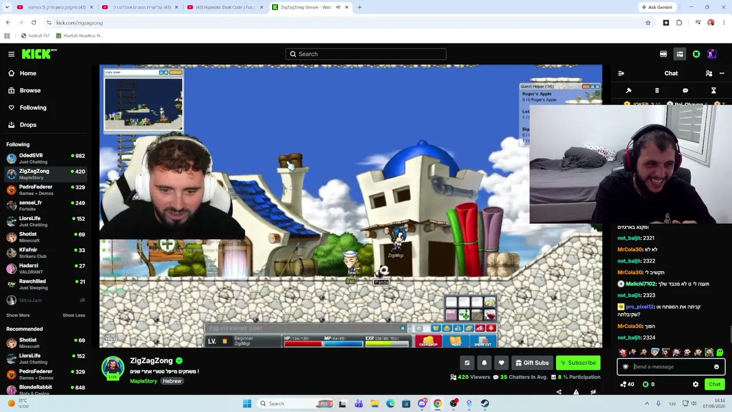Click the Subscribe button
The image size is (732, 412).
pyautogui.click(x=578, y=363)
